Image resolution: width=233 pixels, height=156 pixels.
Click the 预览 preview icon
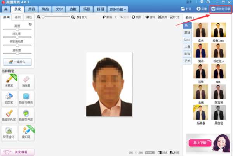(172, 153)
